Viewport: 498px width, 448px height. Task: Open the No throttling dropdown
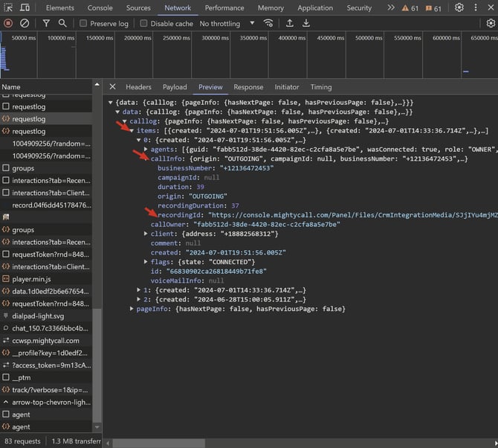(x=227, y=24)
